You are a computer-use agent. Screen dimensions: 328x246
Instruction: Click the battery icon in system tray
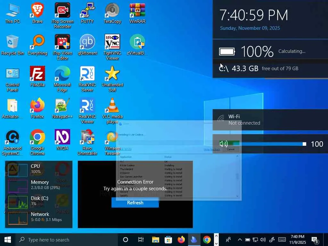click(248, 240)
